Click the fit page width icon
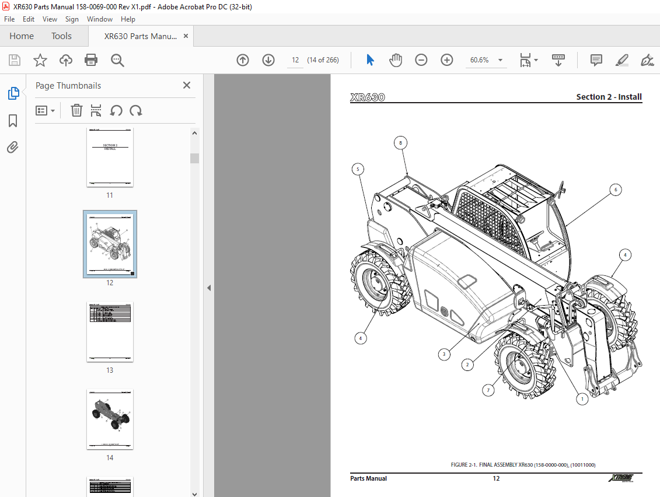This screenshot has height=497, width=660. click(525, 60)
